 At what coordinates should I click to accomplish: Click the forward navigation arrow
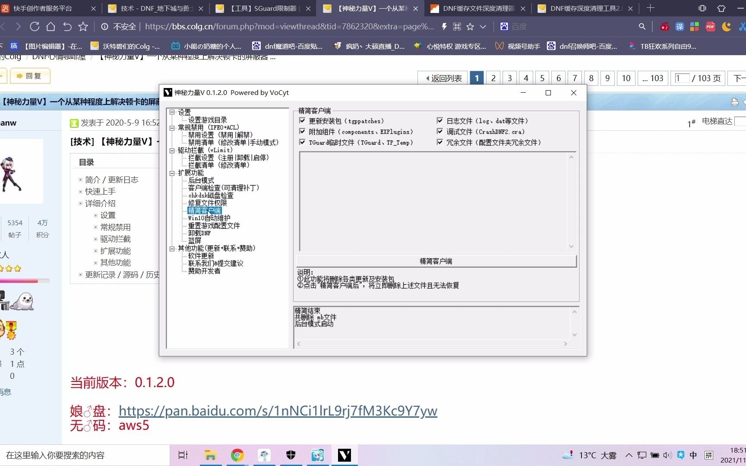pyautogui.click(x=18, y=27)
